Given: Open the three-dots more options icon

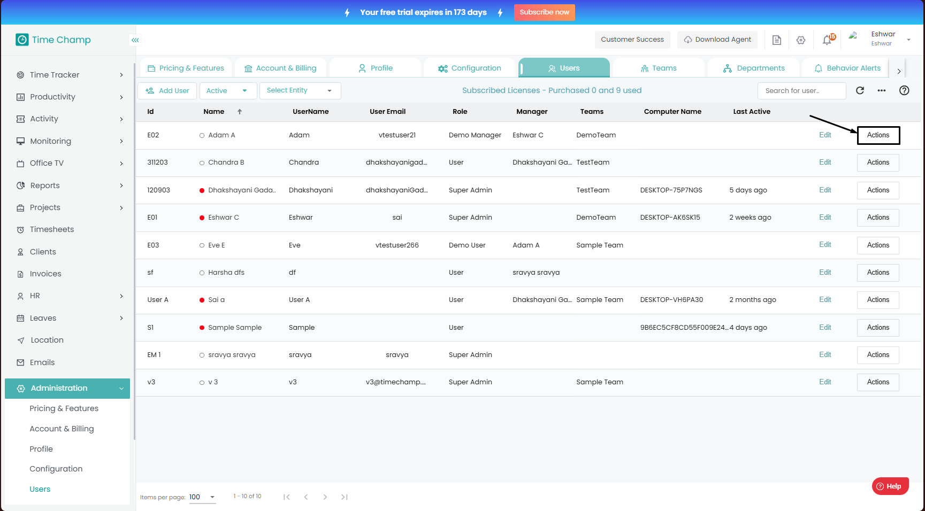Looking at the screenshot, I should tap(882, 90).
